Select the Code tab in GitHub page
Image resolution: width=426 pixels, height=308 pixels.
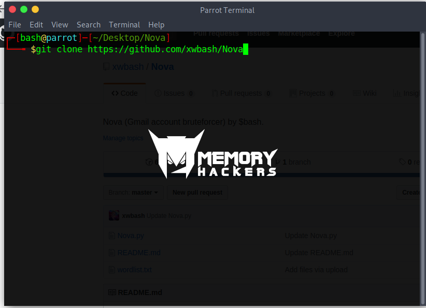click(125, 93)
